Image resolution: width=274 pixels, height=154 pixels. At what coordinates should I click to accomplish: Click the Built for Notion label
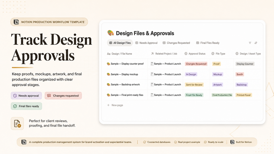pos(244,142)
